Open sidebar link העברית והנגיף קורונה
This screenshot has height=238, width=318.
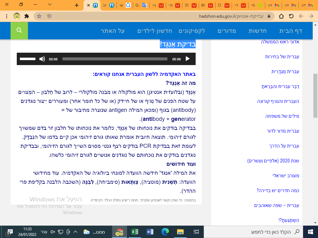point(278,101)
